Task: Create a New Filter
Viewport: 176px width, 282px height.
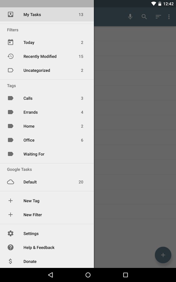Action: tap(47, 215)
